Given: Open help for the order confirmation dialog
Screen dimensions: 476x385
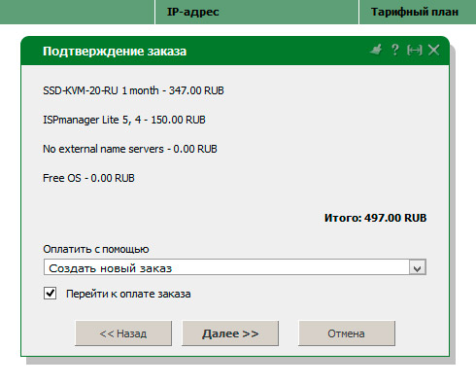Looking at the screenshot, I should point(394,50).
